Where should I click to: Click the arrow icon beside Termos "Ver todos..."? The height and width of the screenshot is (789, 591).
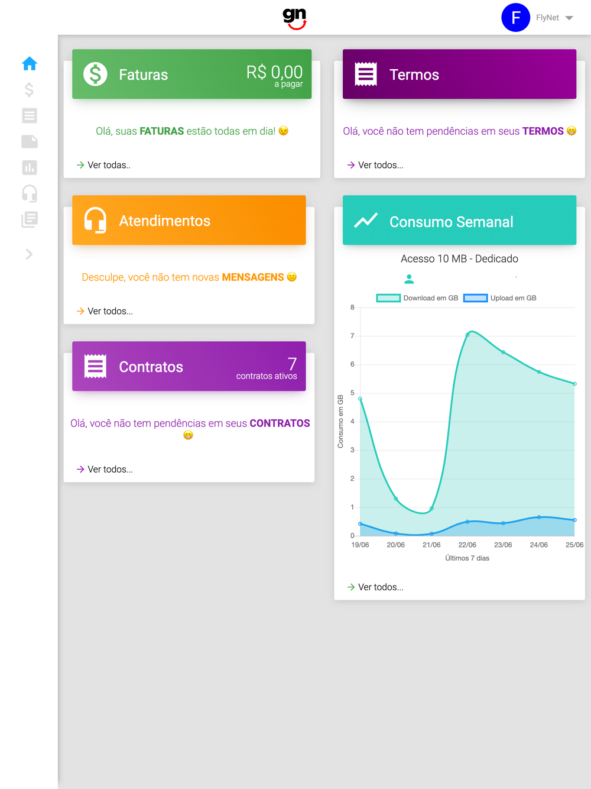tap(351, 165)
